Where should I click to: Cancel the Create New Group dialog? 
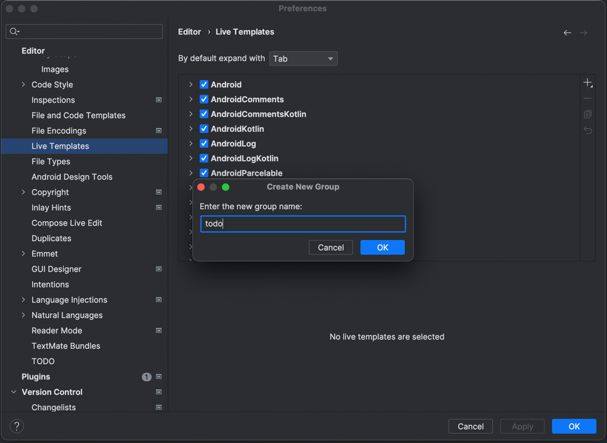click(330, 247)
